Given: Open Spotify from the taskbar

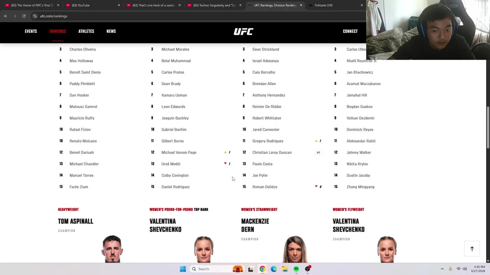Looking at the screenshot, I should 296,269.
